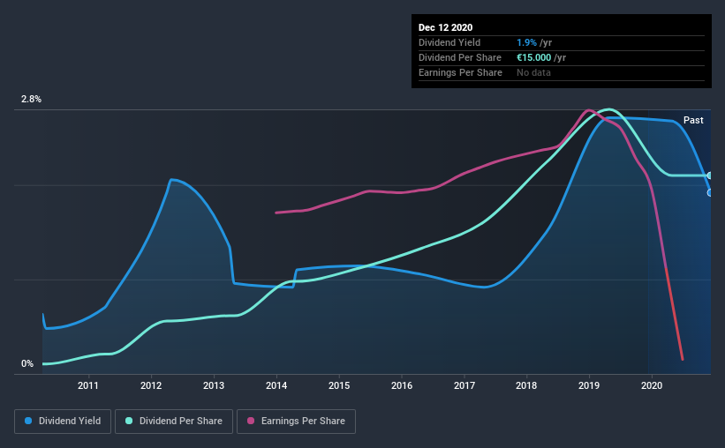
Task: Click the 1.9% dividend yield value
Action: tap(526, 43)
